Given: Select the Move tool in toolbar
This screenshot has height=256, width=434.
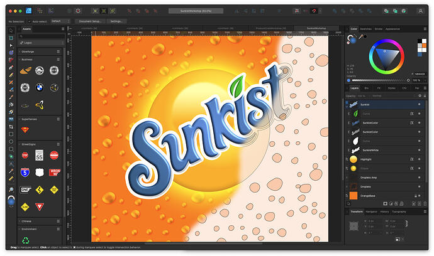Looking at the screenshot, I should tap(11, 31).
